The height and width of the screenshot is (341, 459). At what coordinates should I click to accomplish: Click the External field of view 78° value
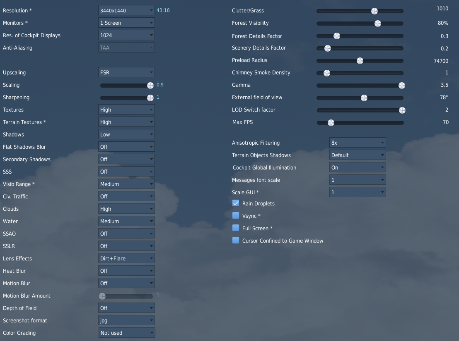click(x=444, y=97)
